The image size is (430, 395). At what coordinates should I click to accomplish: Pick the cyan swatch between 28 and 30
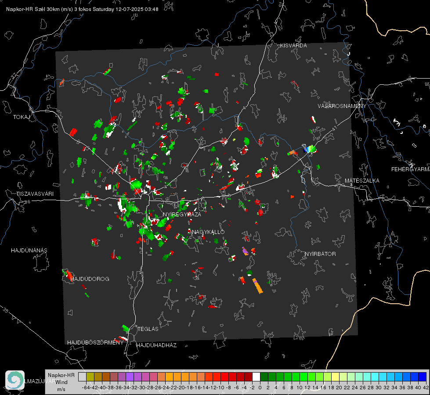tap(375, 377)
